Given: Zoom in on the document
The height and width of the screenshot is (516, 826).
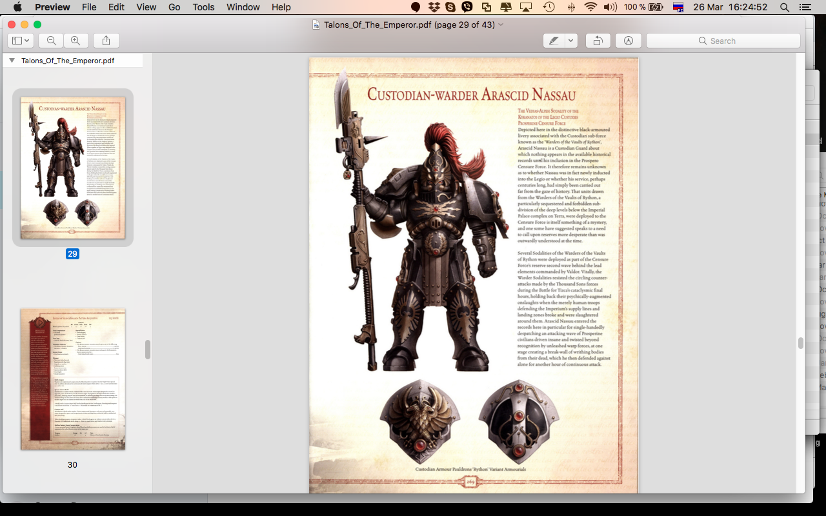Looking at the screenshot, I should click(76, 41).
